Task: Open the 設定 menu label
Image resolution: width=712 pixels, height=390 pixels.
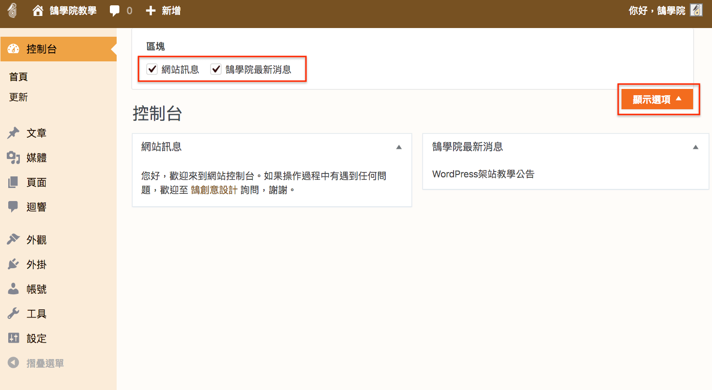Action: pos(37,338)
